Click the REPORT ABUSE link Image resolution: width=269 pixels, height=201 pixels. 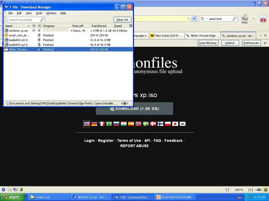click(134, 146)
